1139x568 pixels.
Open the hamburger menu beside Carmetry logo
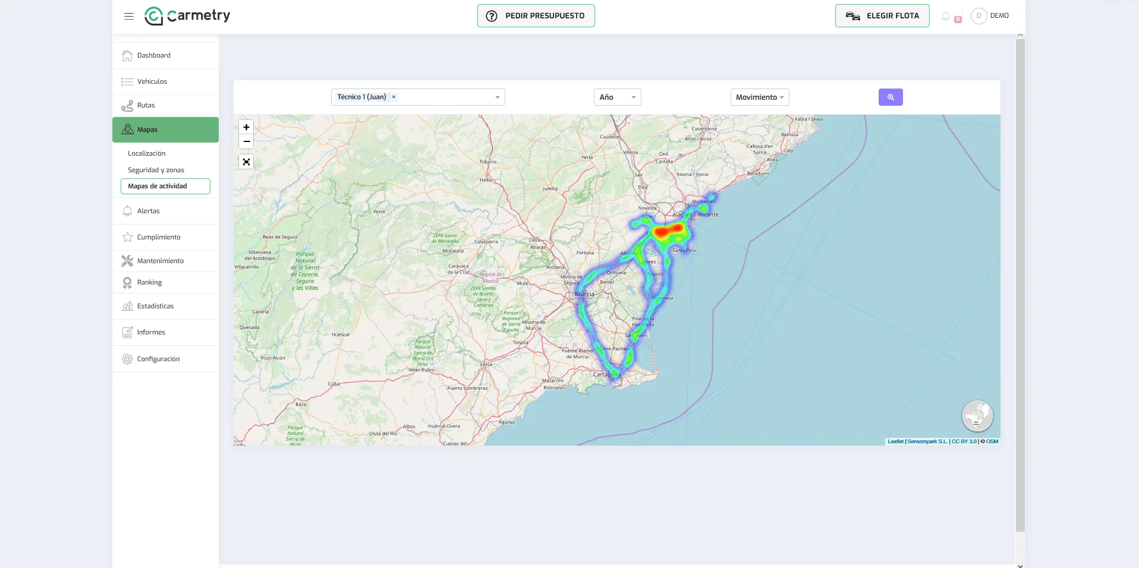129,16
